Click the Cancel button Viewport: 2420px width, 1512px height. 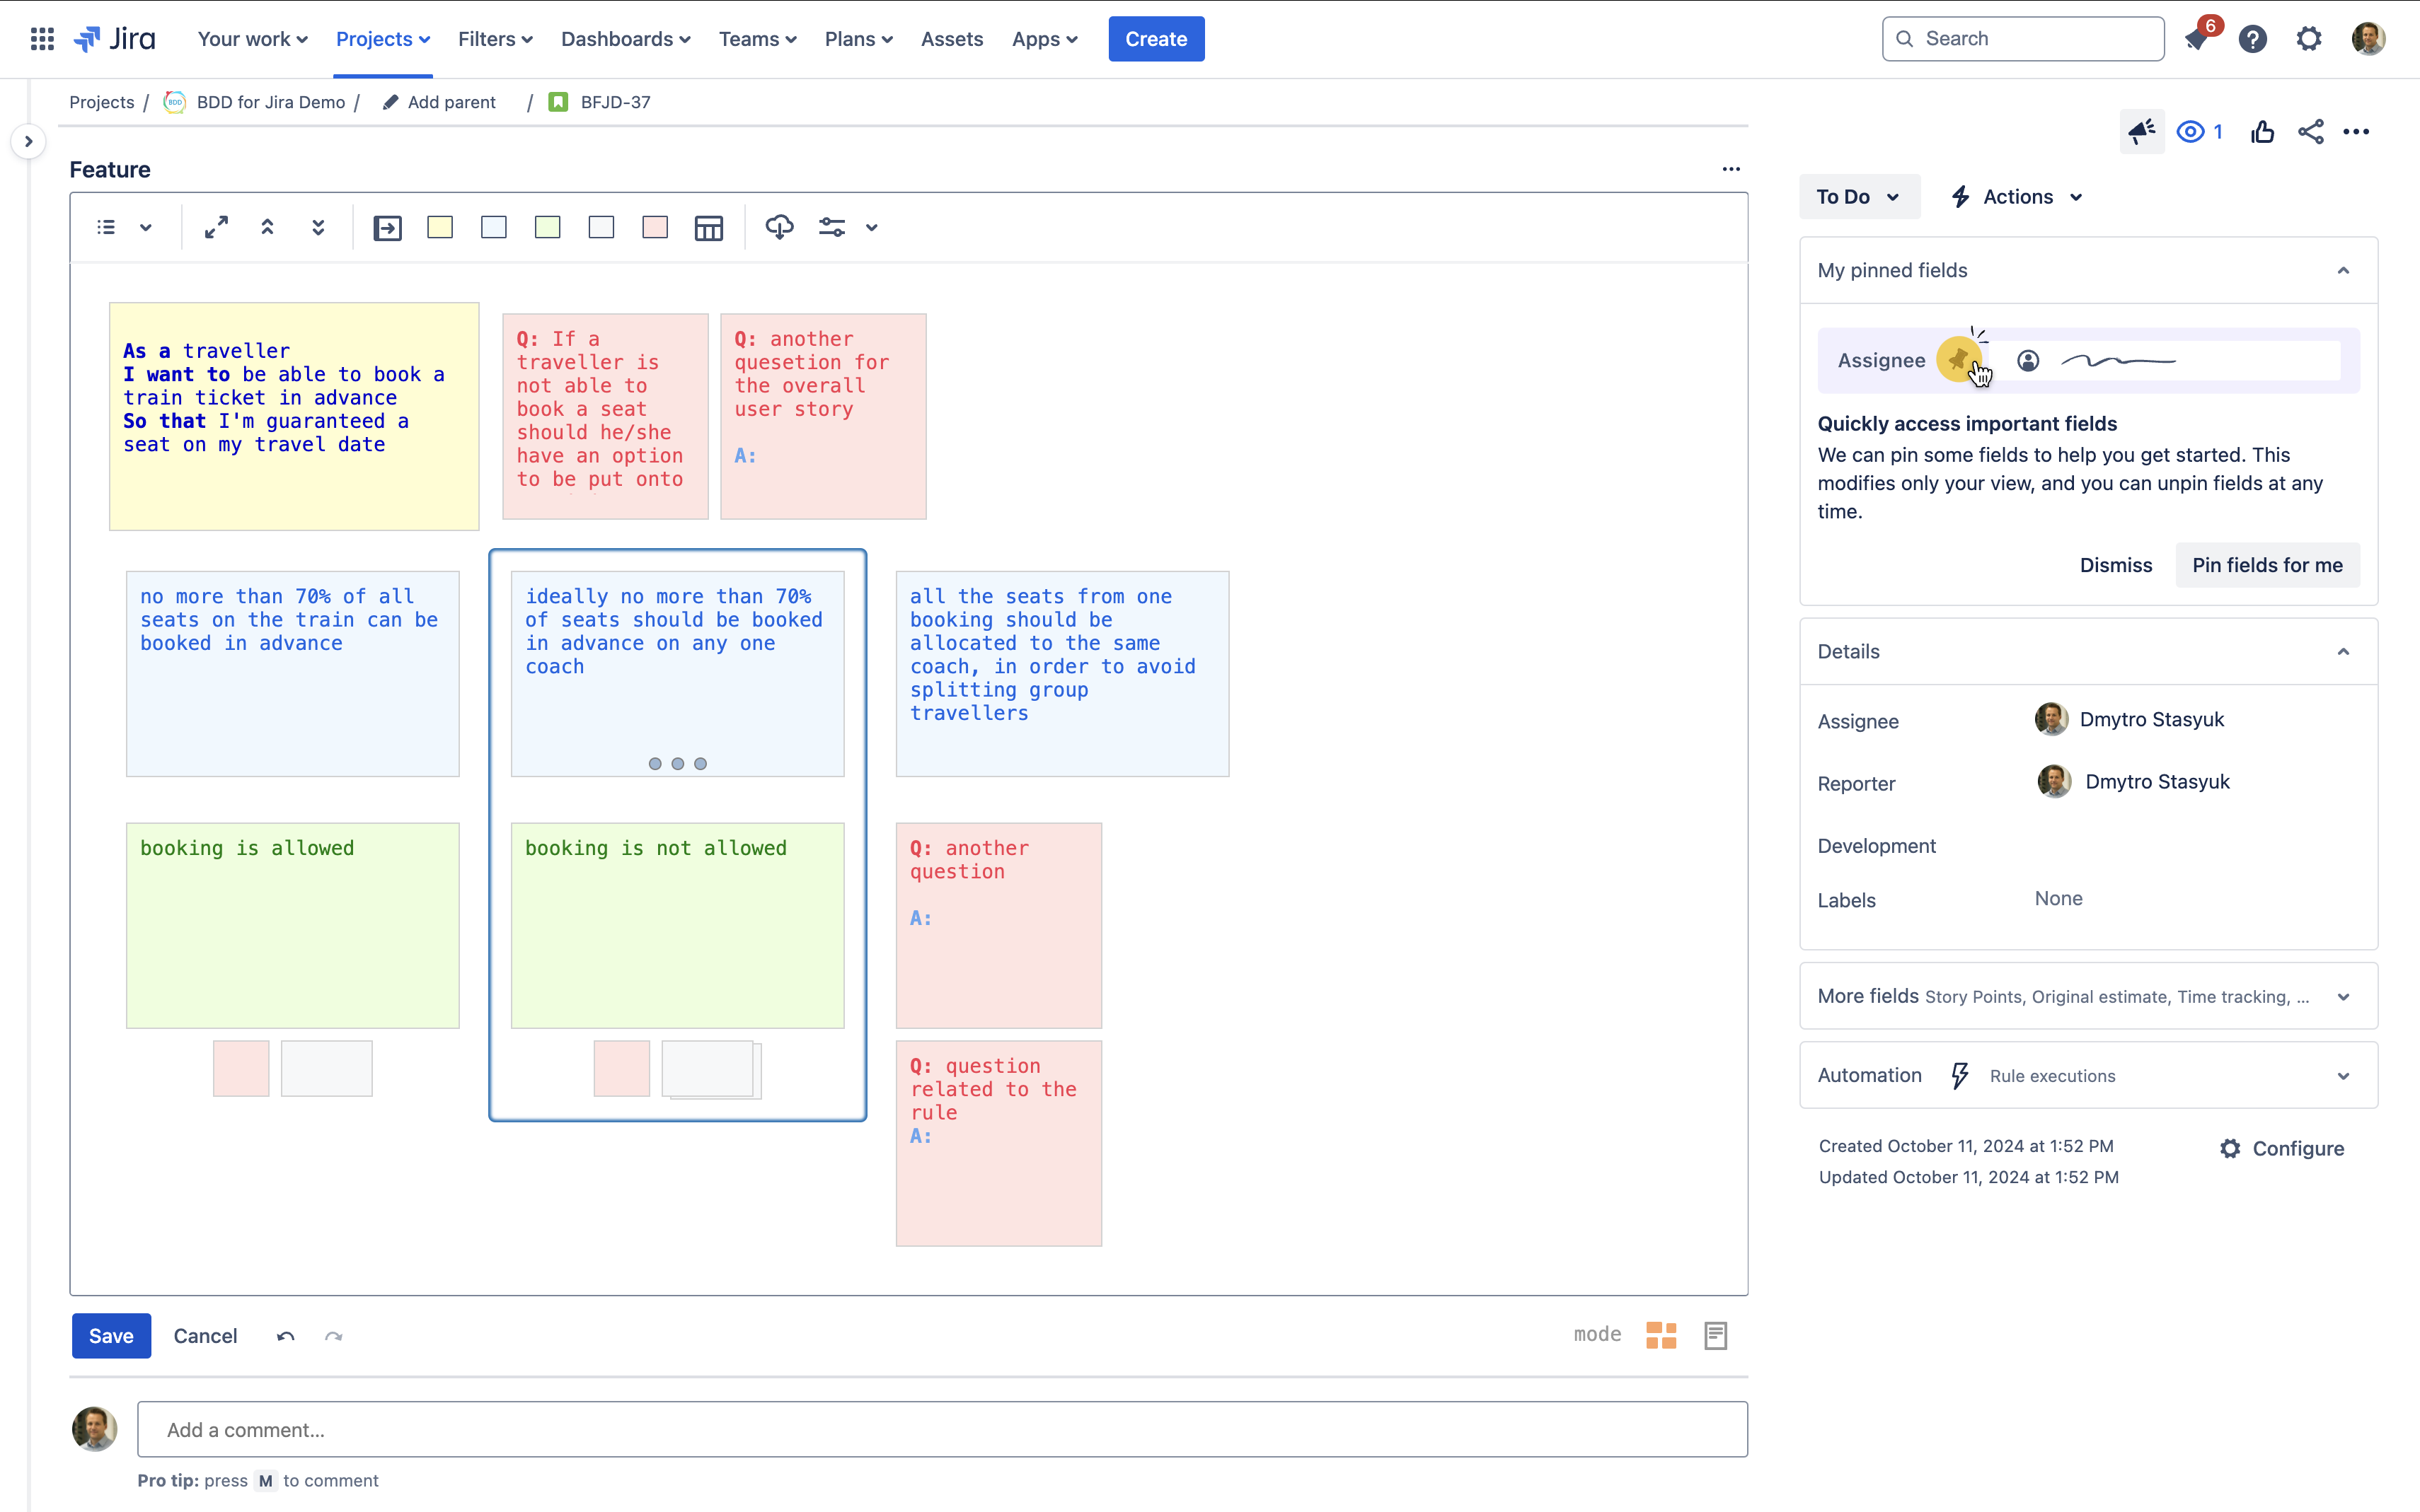(205, 1336)
